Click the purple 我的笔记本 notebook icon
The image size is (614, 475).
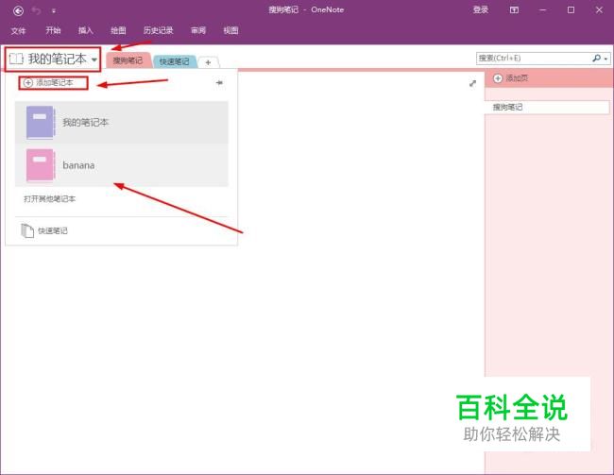pos(40,122)
